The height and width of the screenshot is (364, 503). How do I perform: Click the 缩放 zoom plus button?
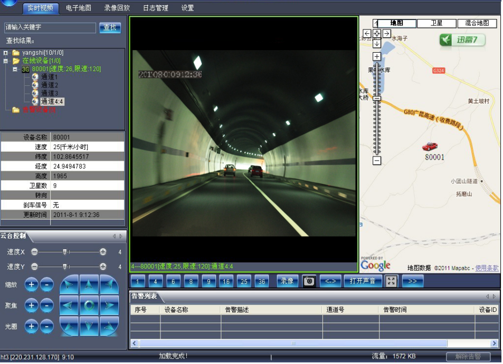click(31, 284)
